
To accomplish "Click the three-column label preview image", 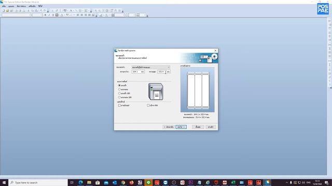I will [x=198, y=90].
